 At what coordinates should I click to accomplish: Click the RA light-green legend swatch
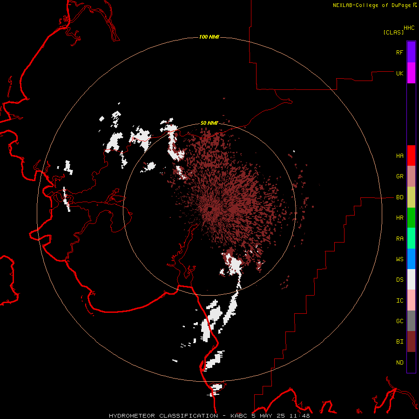[411, 238]
